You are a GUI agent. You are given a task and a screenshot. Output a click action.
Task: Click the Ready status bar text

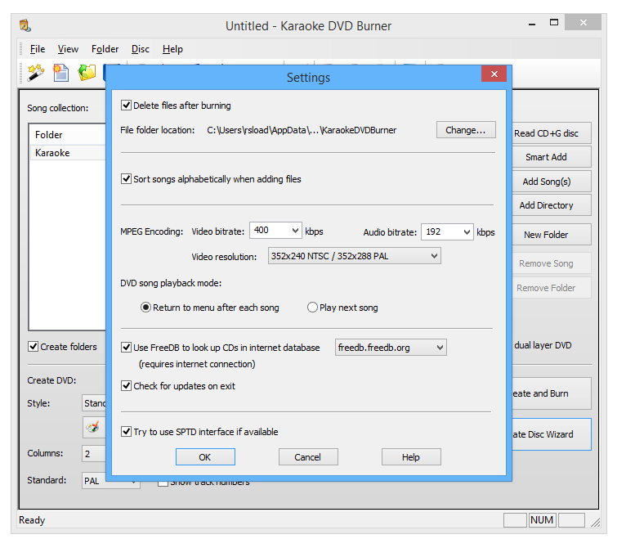point(32,520)
